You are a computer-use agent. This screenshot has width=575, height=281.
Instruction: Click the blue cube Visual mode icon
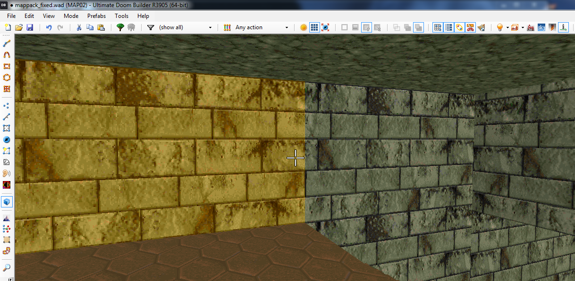[7, 202]
